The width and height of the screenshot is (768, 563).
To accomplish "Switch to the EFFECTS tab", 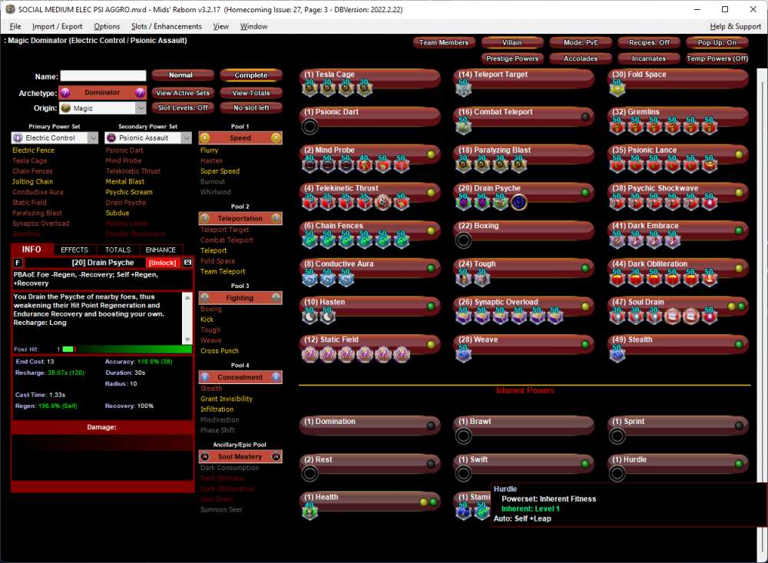I will [x=74, y=249].
